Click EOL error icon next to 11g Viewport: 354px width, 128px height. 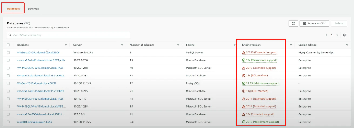pyautogui.click(x=244, y=91)
